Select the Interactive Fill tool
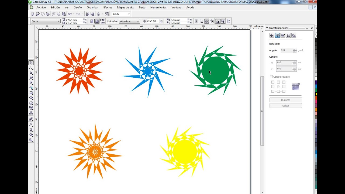The height and width of the screenshot is (194, 345). (31, 140)
